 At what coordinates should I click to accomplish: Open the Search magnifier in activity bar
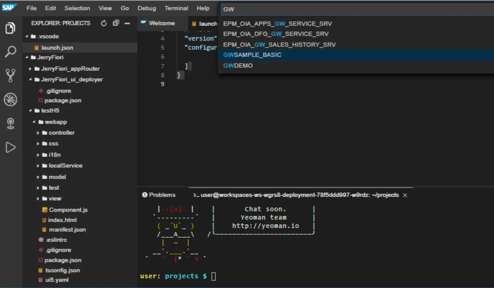coord(10,51)
